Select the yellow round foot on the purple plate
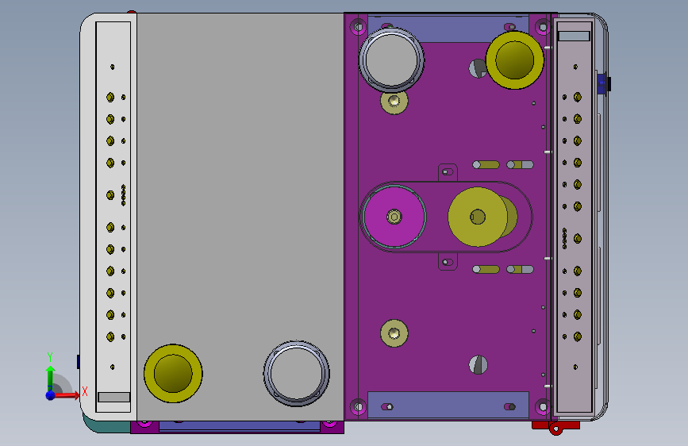Screen dimensions: 688x446 click(515, 60)
